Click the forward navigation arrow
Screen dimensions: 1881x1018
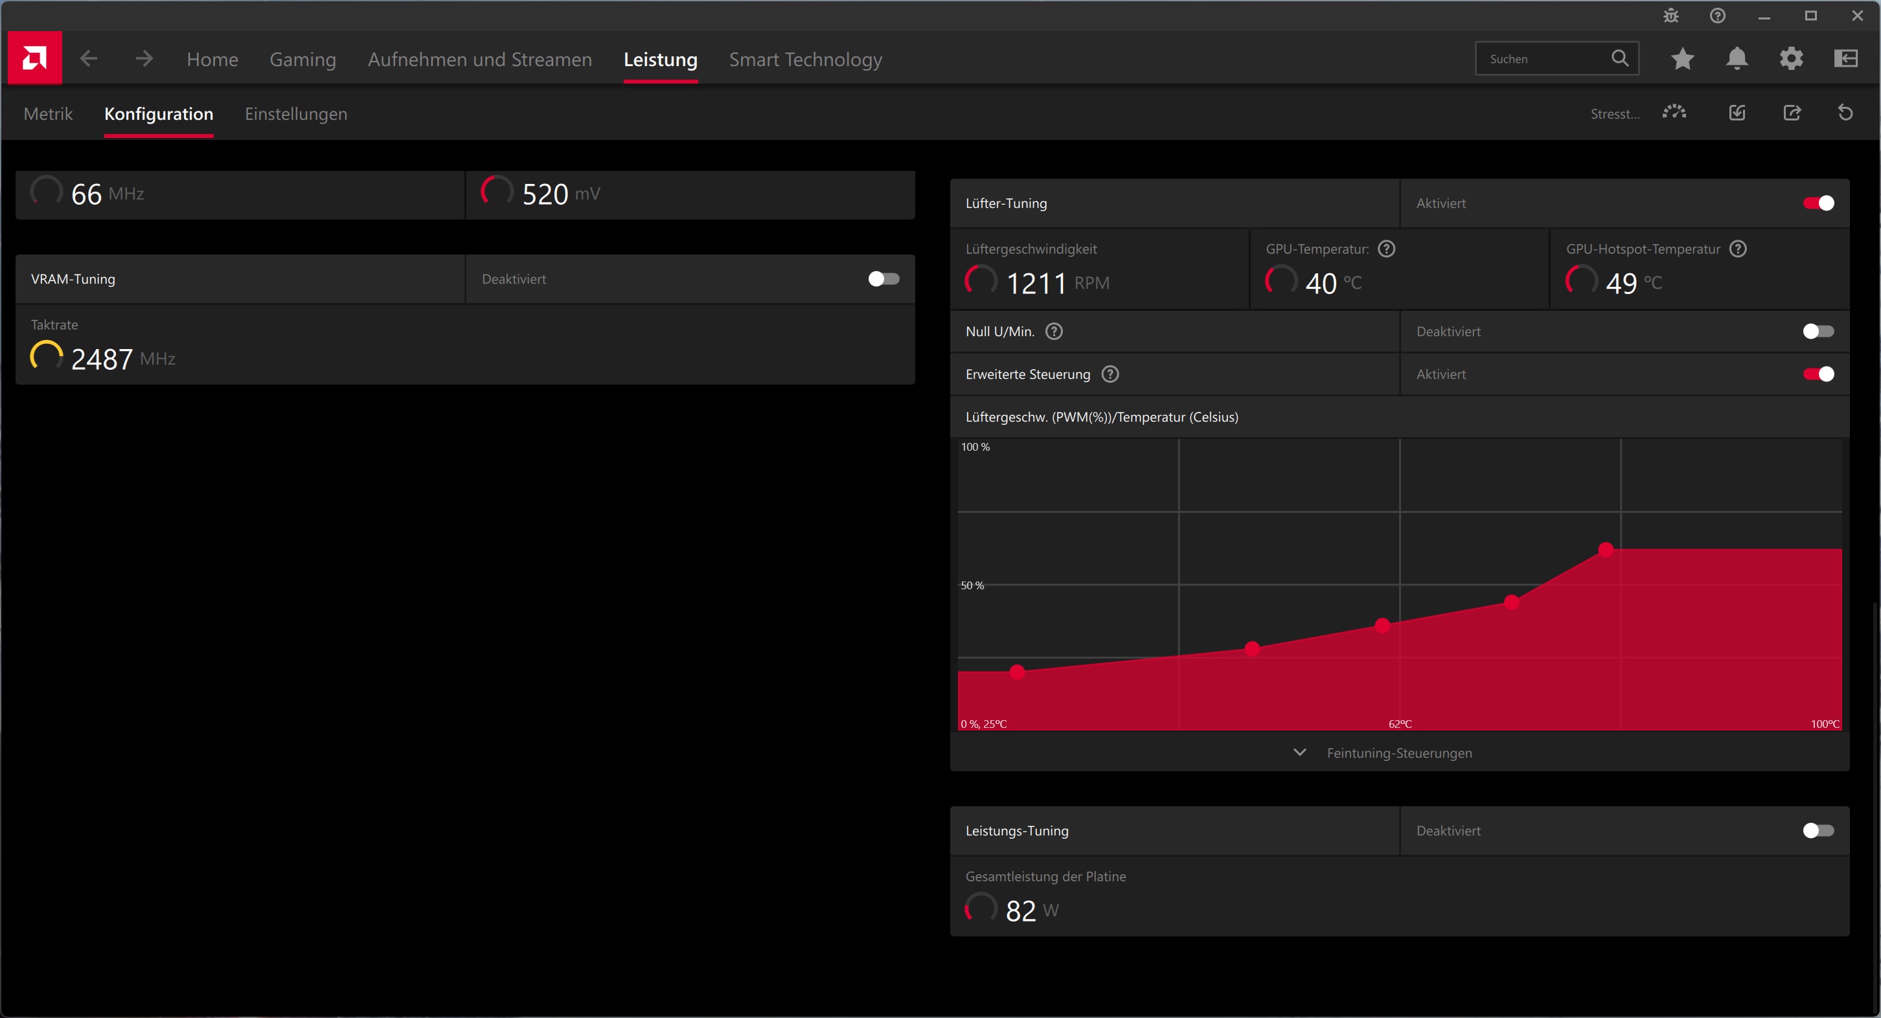(144, 58)
